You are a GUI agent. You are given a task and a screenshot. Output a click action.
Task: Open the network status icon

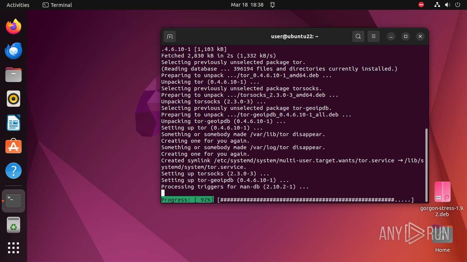point(437,5)
